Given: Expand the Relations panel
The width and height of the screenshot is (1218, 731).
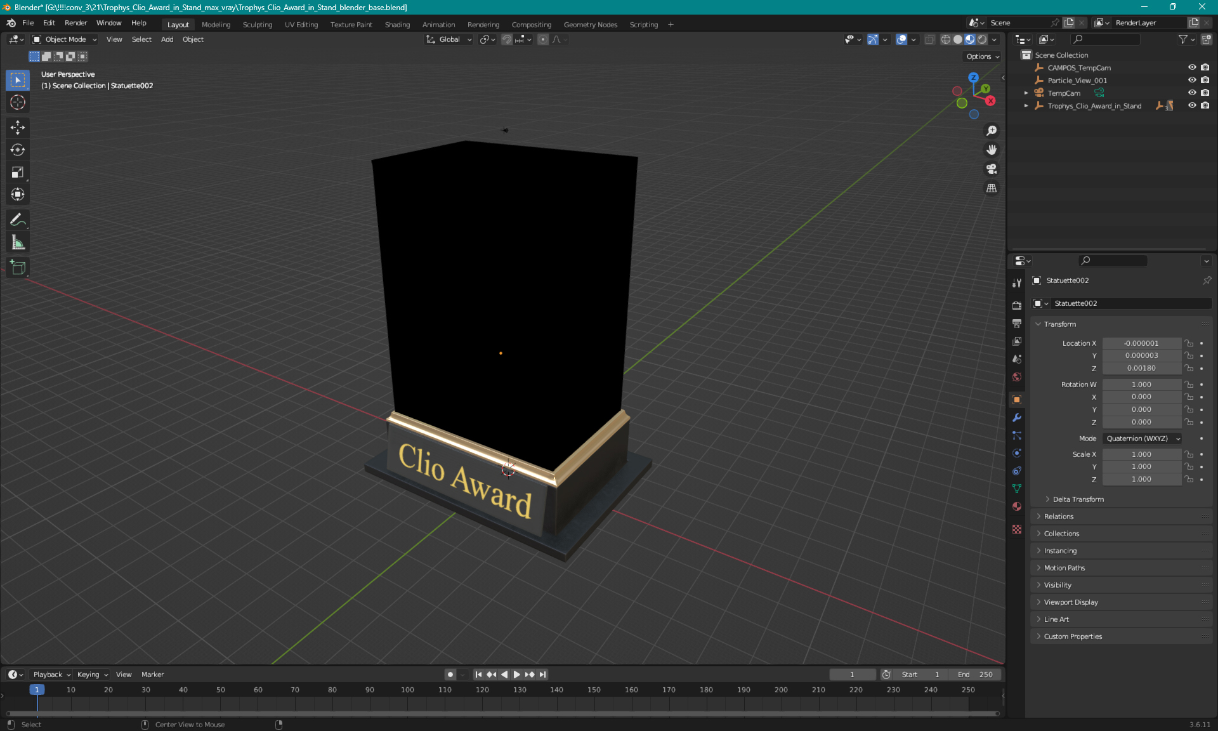Looking at the screenshot, I should click(1058, 517).
